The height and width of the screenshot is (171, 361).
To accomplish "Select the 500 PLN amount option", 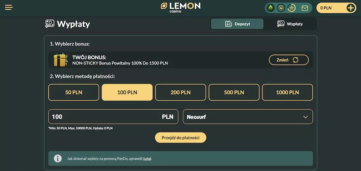I will coord(234,93).
